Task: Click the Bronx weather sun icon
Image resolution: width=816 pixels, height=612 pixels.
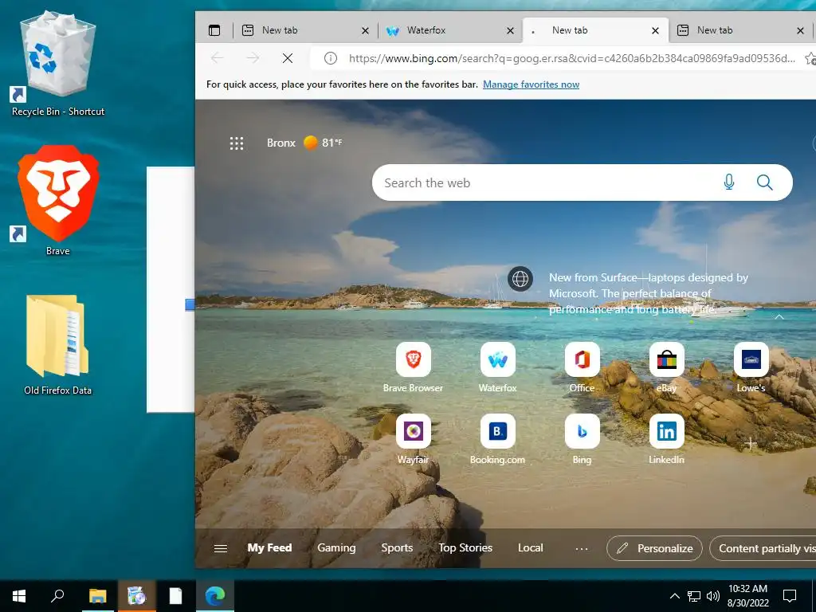Action: [x=311, y=142]
